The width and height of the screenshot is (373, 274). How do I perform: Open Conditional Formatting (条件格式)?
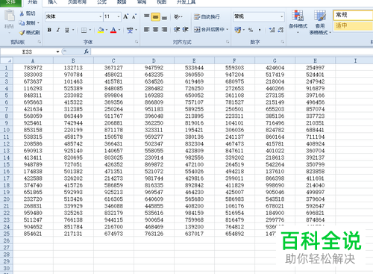click(298, 22)
